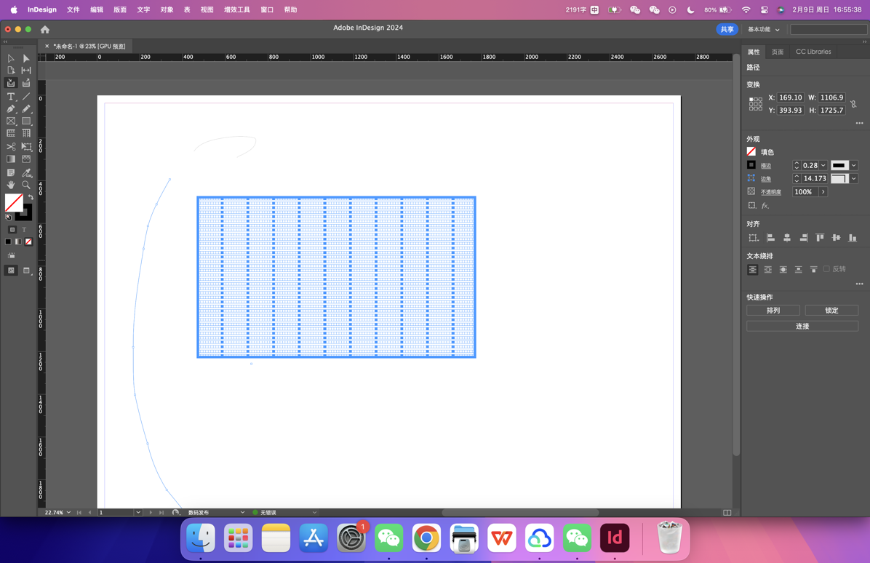Select the Pen tool

click(x=10, y=108)
